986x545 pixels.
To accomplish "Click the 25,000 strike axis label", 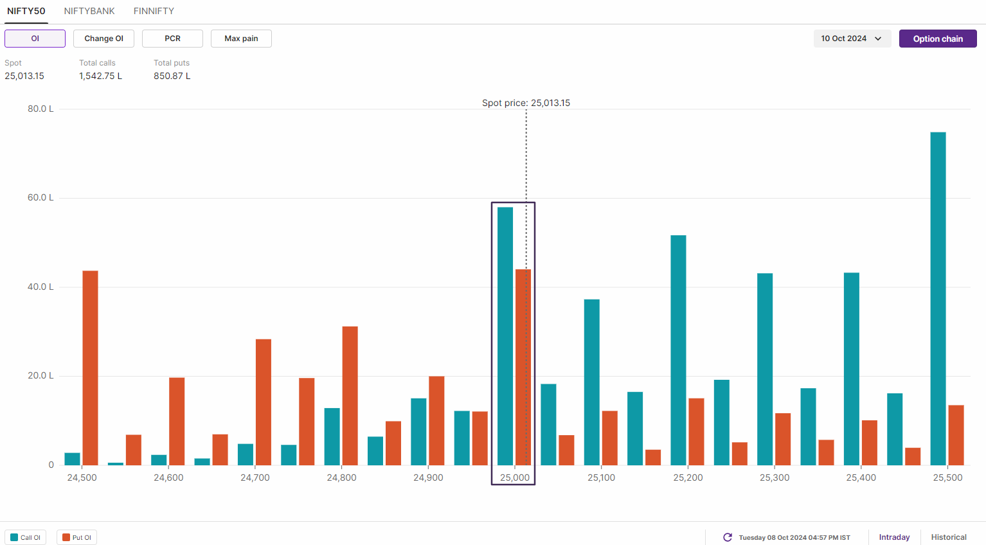I will pyautogui.click(x=515, y=478).
